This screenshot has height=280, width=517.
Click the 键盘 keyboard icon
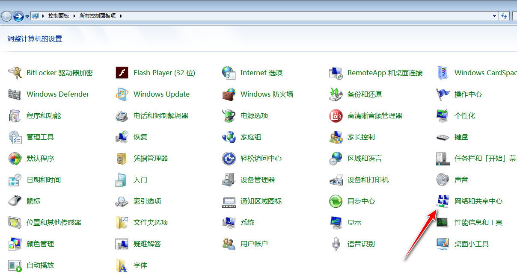click(x=443, y=137)
